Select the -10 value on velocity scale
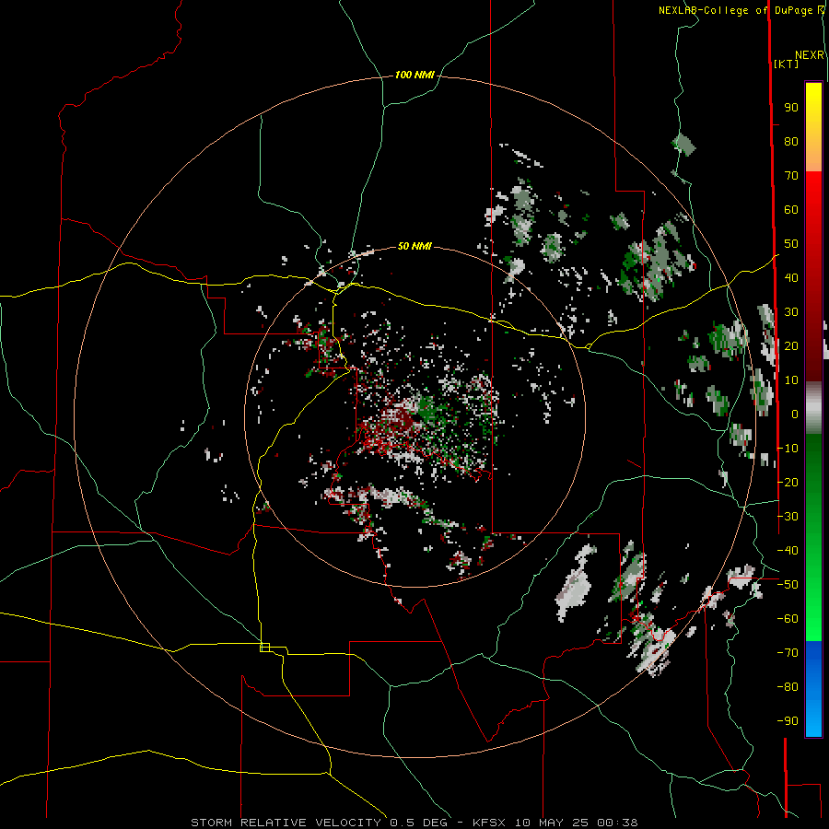This screenshot has height=829, width=829. (788, 449)
